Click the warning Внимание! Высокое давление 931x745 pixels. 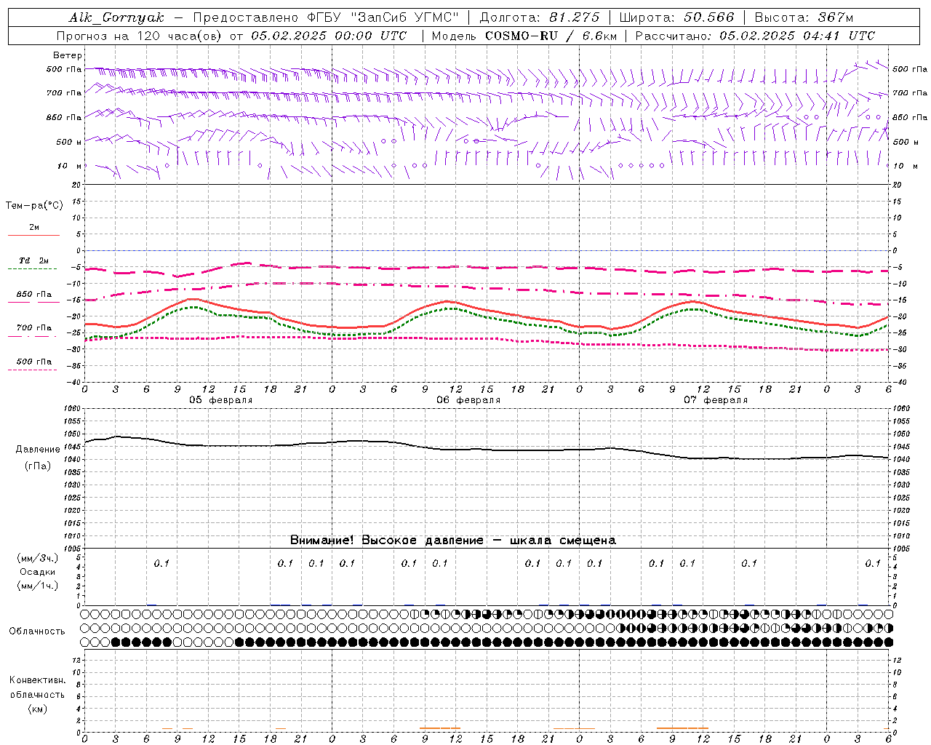tap(386, 540)
